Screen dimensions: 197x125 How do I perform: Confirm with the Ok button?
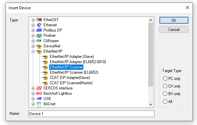click(x=174, y=20)
